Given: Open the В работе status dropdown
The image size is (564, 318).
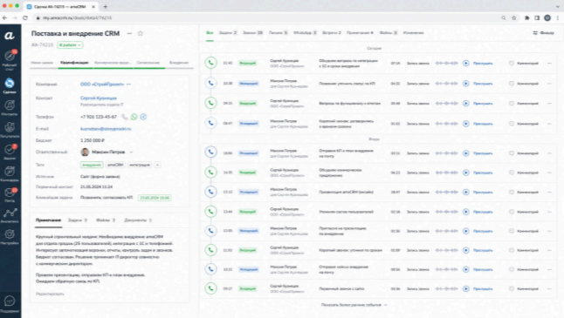Looking at the screenshot, I should coord(70,44).
